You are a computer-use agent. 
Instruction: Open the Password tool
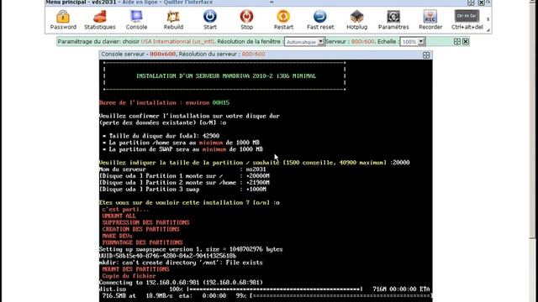coord(63,20)
